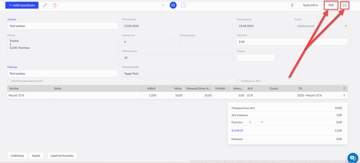
Task: Click the Maksettu row in totals
Action: [x=288, y=139]
